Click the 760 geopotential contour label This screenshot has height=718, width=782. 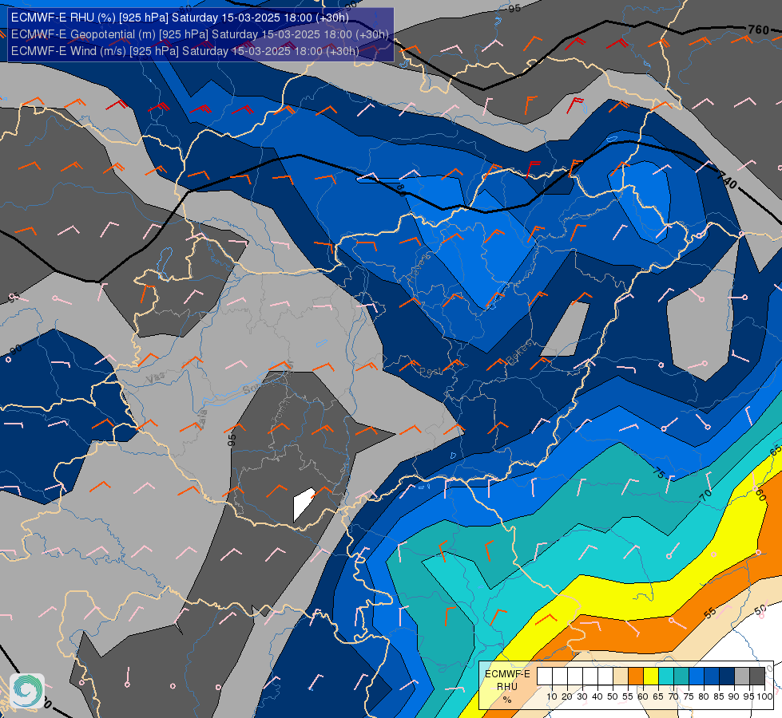click(x=759, y=30)
